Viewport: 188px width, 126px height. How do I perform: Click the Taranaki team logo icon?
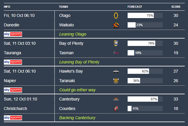pyautogui.click(x=116, y=81)
